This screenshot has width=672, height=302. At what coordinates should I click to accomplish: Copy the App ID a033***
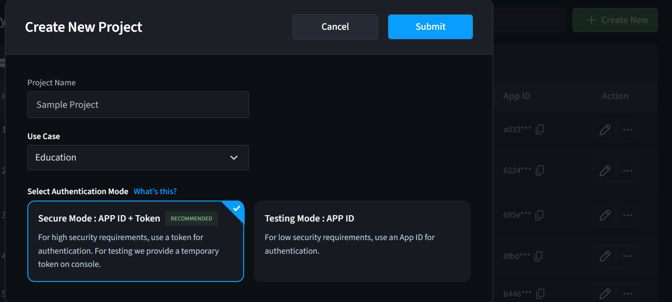point(540,129)
